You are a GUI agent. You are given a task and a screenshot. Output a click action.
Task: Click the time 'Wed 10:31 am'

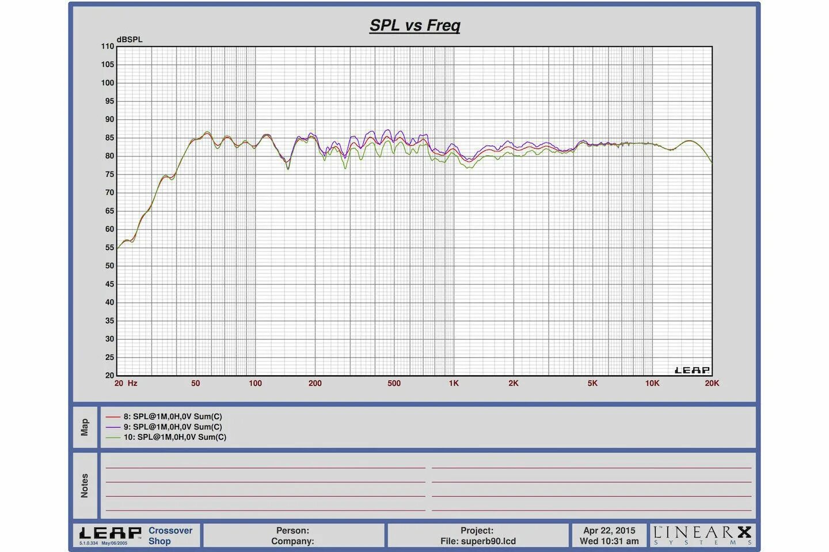[609, 541]
